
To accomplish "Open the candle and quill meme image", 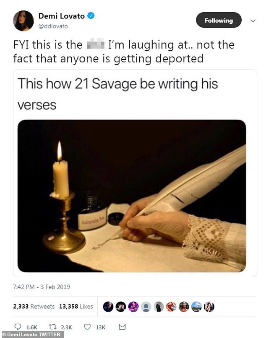I will pyautogui.click(x=131, y=196).
